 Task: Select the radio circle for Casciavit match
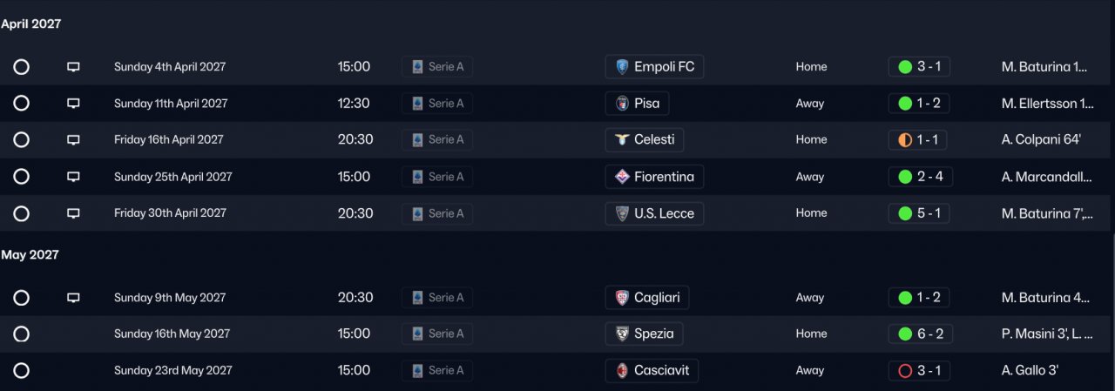(22, 371)
